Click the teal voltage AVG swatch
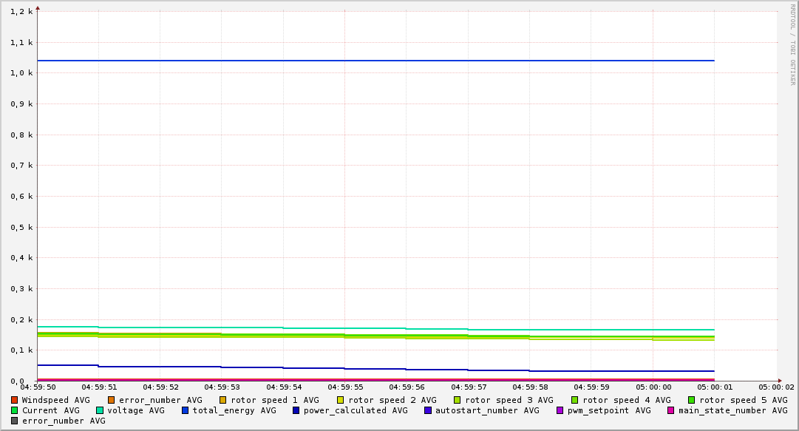The height and width of the screenshot is (431, 799). click(x=100, y=410)
